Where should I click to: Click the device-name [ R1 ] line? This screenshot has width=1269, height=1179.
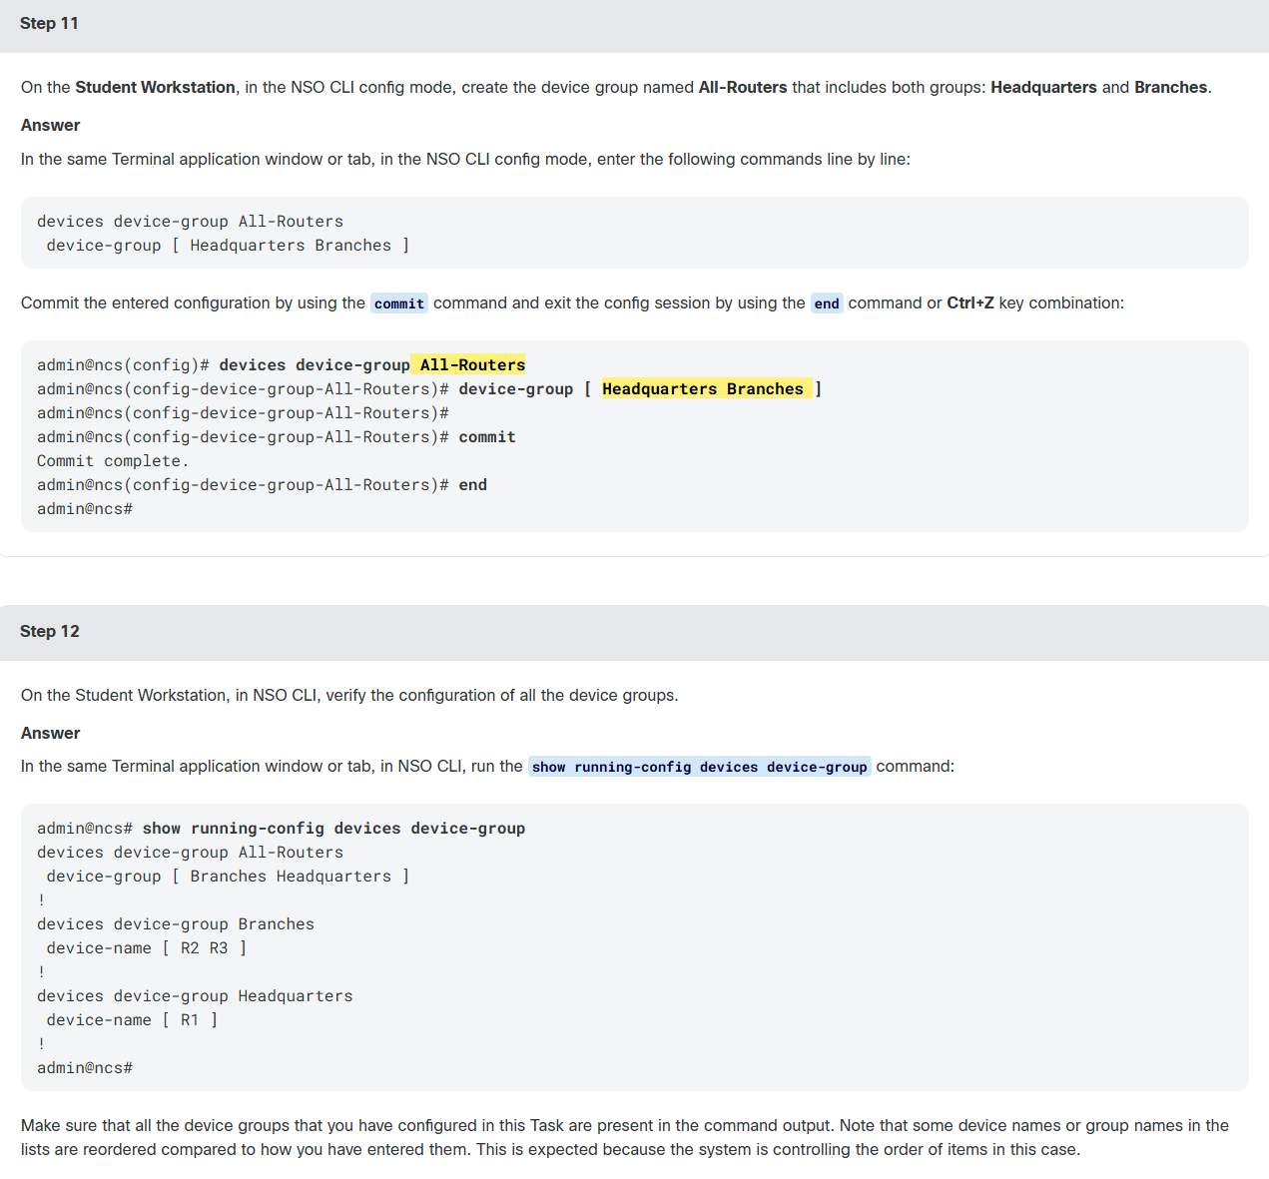point(132,1020)
